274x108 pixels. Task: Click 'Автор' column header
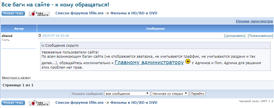[x=19, y=28]
